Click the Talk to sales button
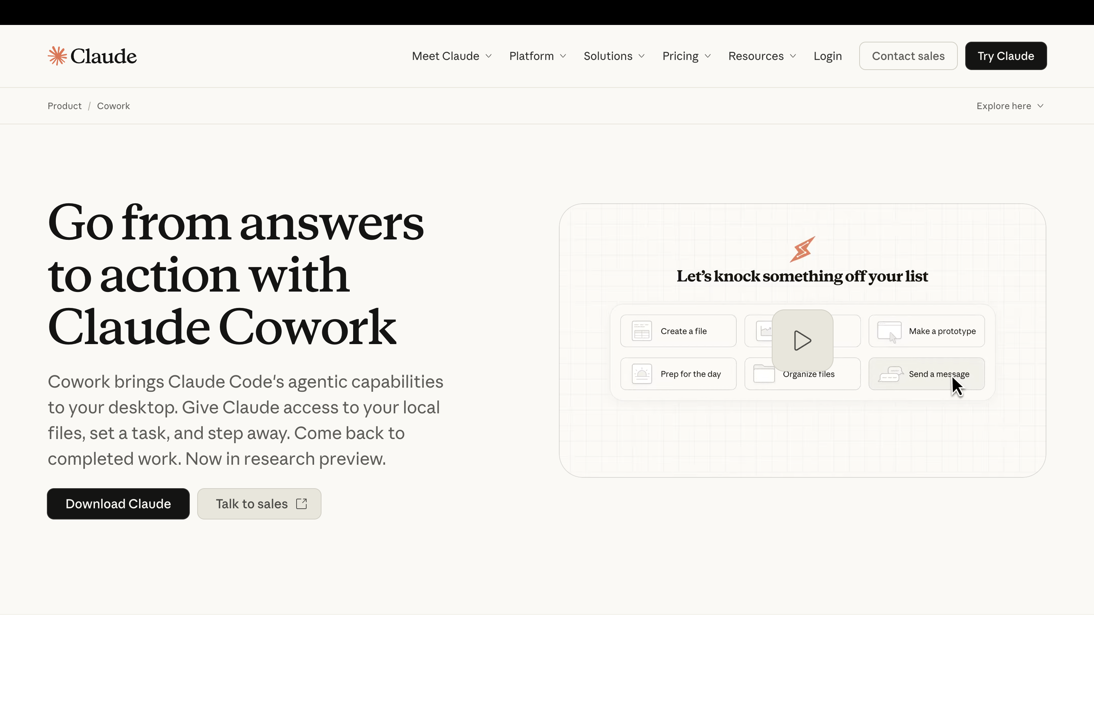Image resolution: width=1094 pixels, height=712 pixels. [259, 503]
